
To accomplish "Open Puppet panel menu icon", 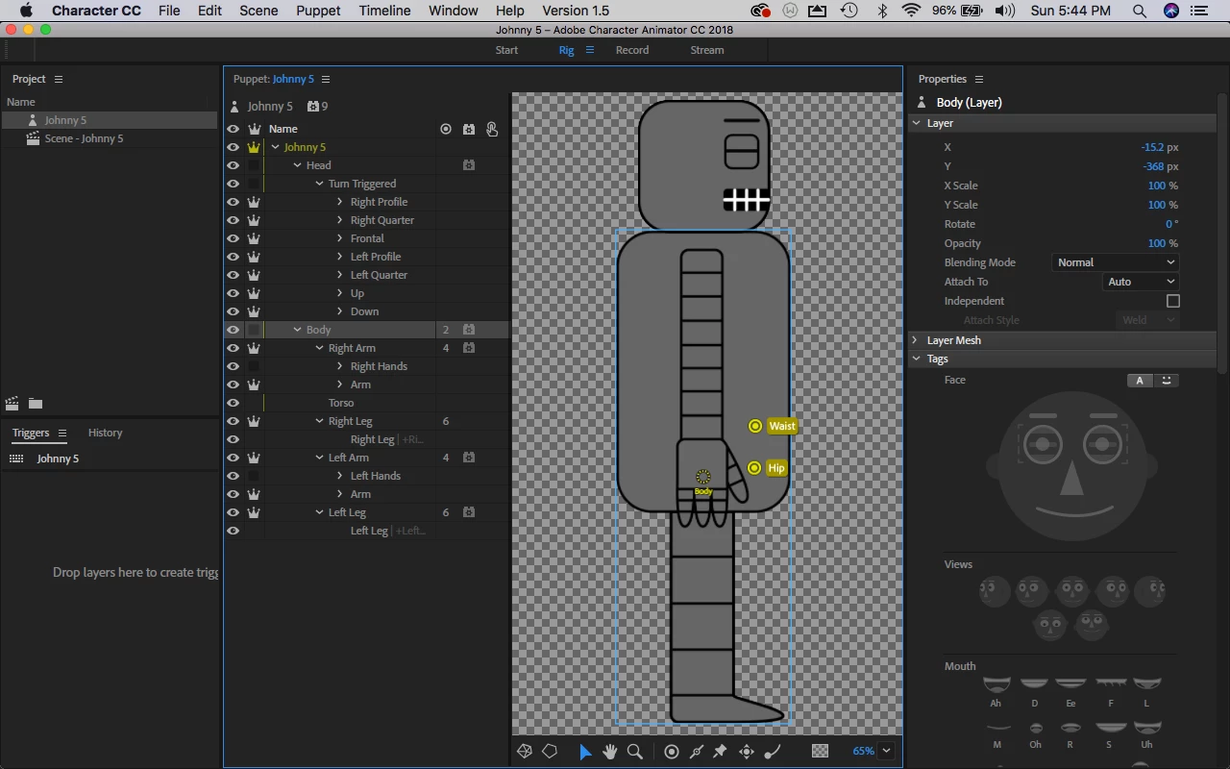I will point(326,79).
